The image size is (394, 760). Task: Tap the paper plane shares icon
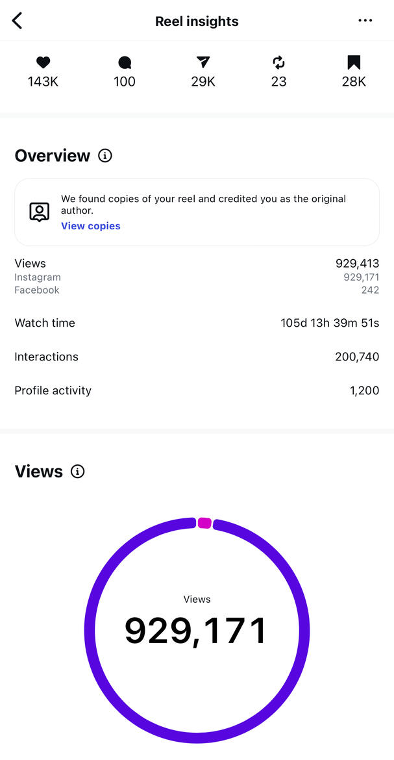(203, 62)
